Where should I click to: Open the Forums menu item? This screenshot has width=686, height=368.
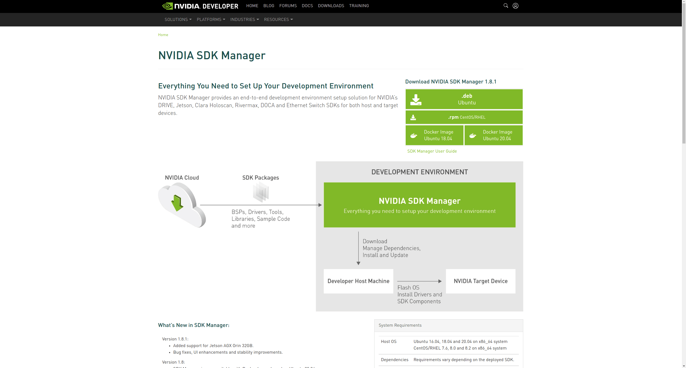point(288,6)
